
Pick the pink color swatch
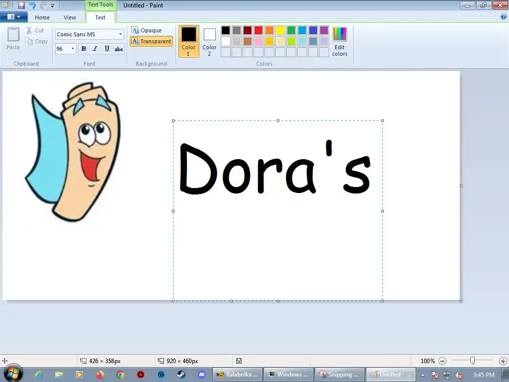pyautogui.click(x=258, y=41)
